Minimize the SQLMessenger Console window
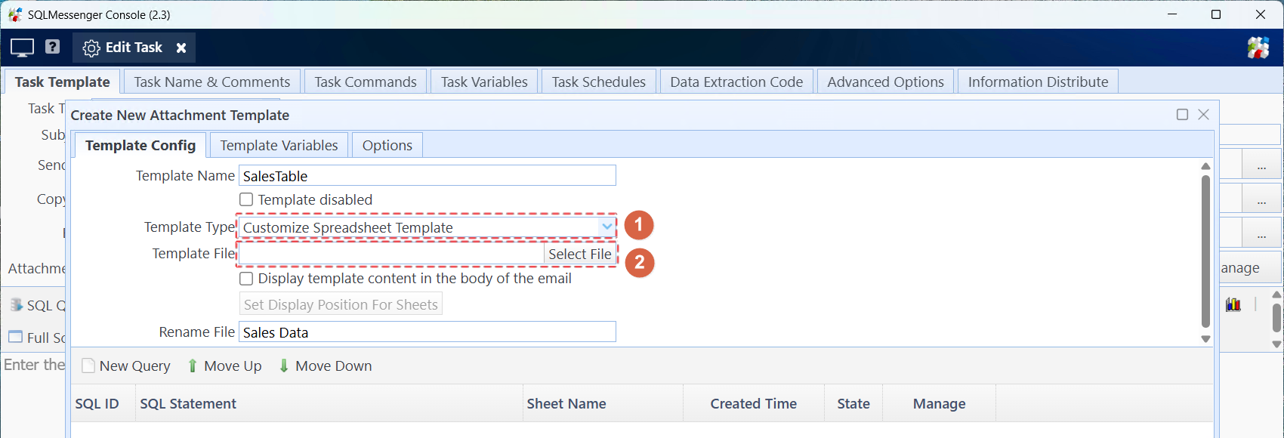This screenshot has width=1284, height=438. click(1172, 14)
